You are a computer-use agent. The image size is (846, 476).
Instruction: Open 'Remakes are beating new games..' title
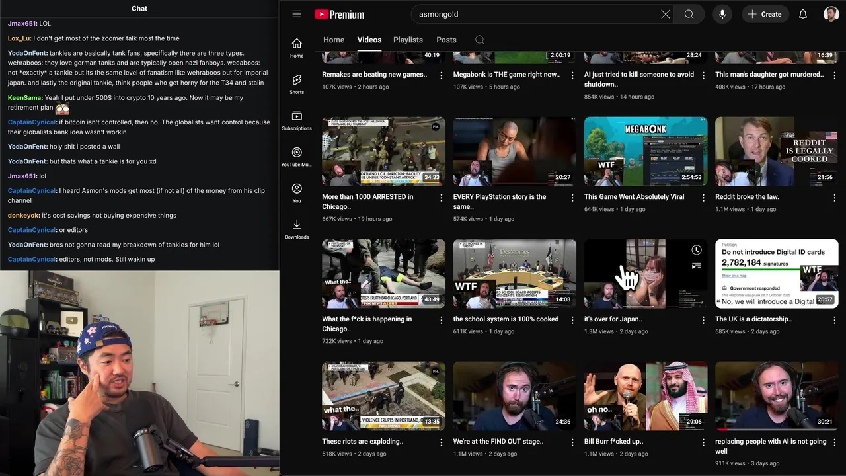374,75
